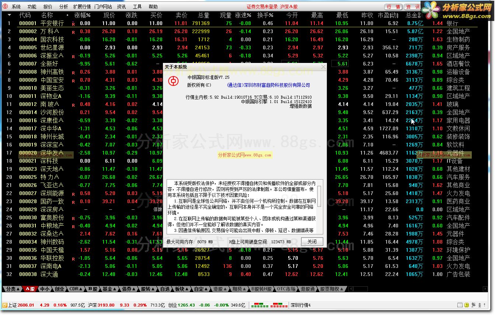Open the 资讯 menu

pyautogui.click(x=121, y=7)
